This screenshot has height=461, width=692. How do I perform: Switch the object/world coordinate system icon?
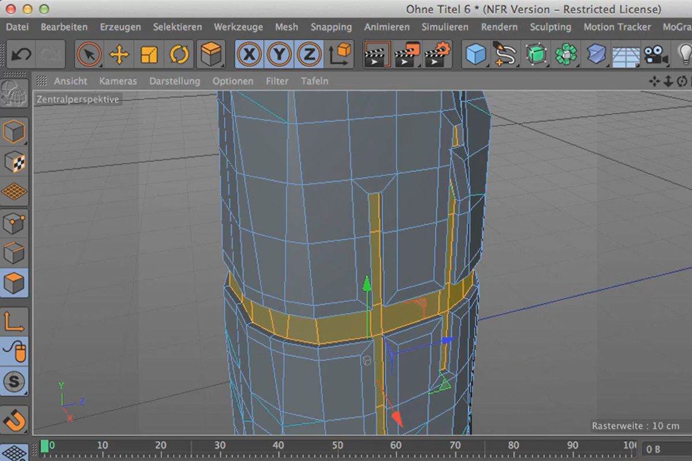coord(340,55)
